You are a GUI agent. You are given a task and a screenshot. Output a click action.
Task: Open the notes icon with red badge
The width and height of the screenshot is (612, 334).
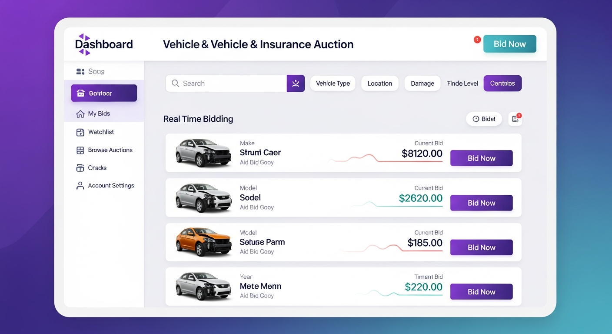[x=515, y=119]
